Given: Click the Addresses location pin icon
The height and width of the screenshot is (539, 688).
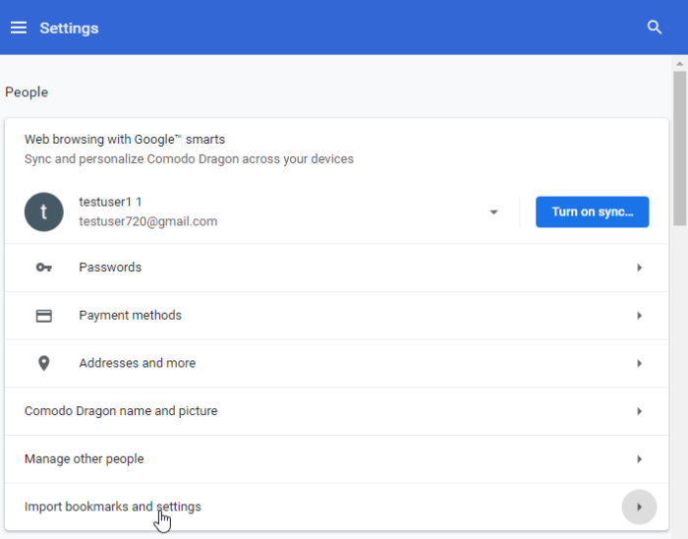Looking at the screenshot, I should click(x=44, y=363).
